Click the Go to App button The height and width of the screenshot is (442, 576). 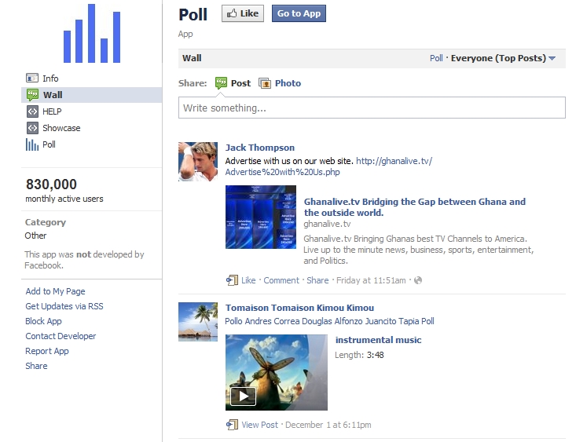point(299,13)
